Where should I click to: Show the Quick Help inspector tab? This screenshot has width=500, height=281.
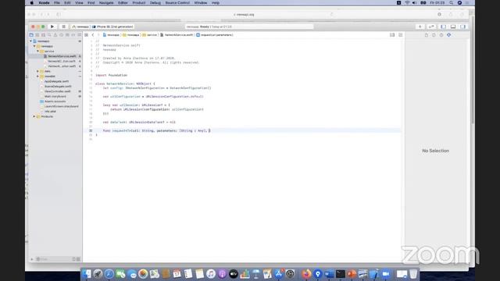click(441, 35)
